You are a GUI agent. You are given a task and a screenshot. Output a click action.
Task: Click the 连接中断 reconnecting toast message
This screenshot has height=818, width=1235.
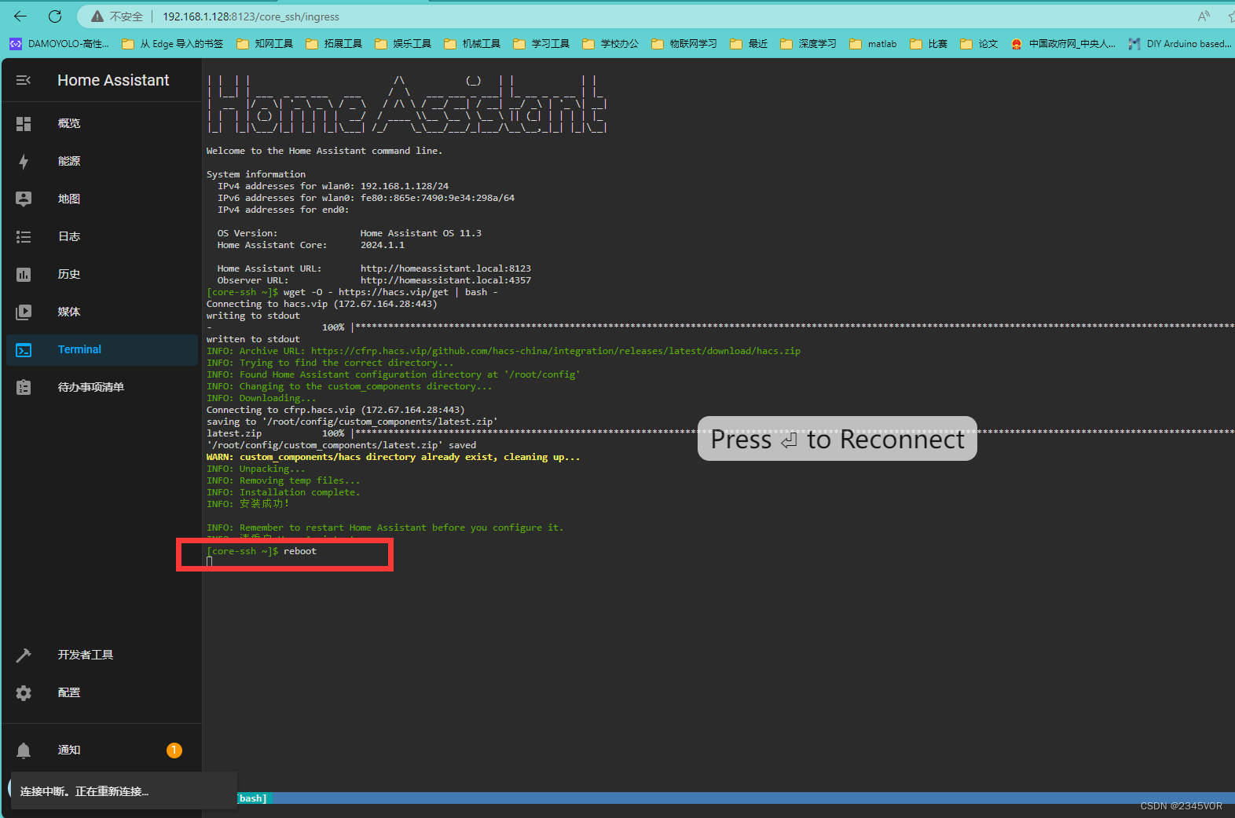[123, 791]
